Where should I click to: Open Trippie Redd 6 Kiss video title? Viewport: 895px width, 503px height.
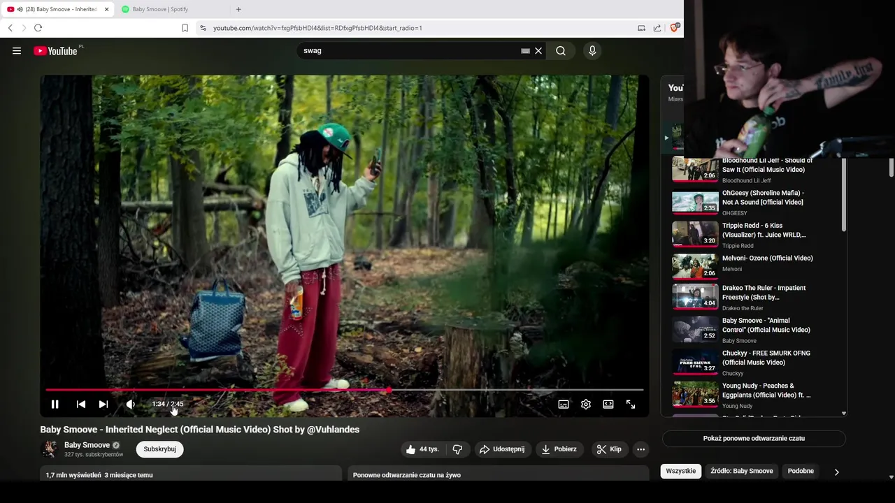pos(764,231)
